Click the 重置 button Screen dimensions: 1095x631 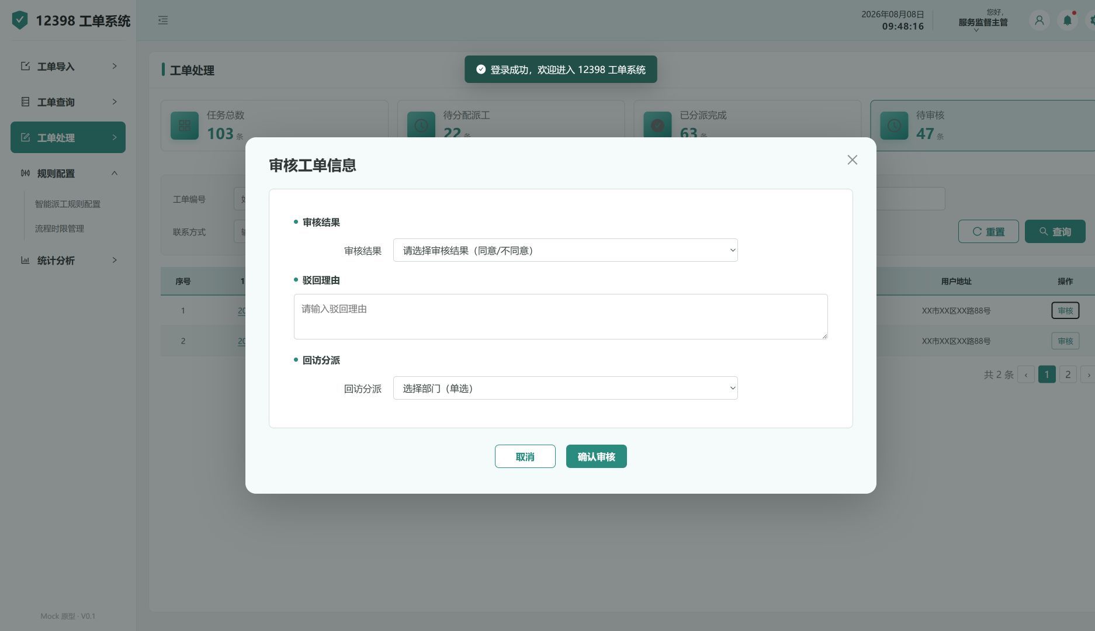click(988, 231)
